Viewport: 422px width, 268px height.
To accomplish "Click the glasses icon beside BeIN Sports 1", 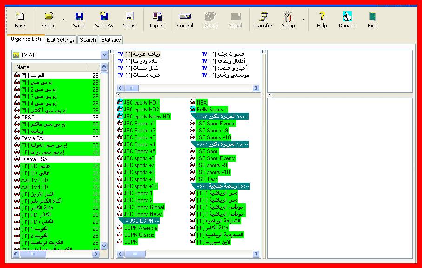I will 192,109.
